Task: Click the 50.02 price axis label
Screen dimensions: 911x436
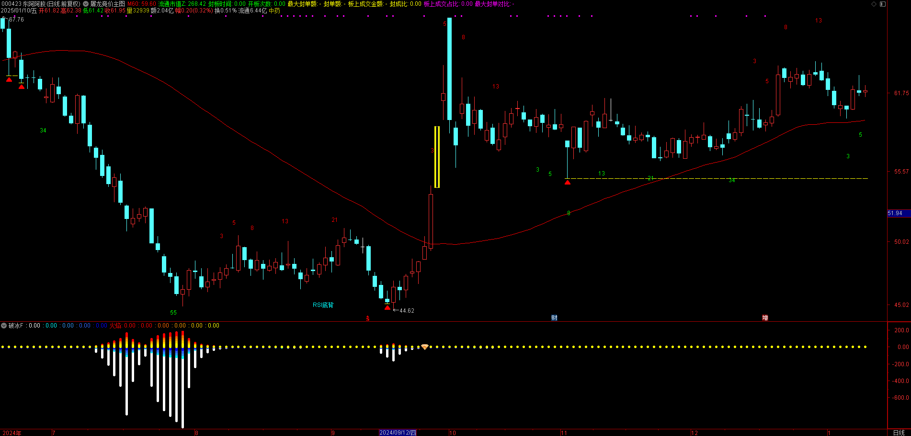Action: pyautogui.click(x=901, y=242)
